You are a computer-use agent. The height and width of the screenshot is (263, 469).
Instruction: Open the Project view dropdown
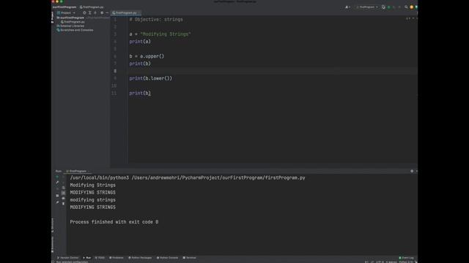click(66, 13)
